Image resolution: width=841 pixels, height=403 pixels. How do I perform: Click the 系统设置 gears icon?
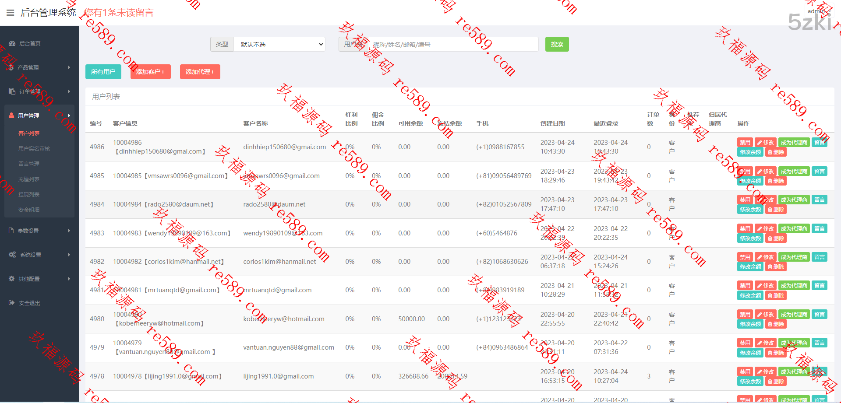pos(12,255)
